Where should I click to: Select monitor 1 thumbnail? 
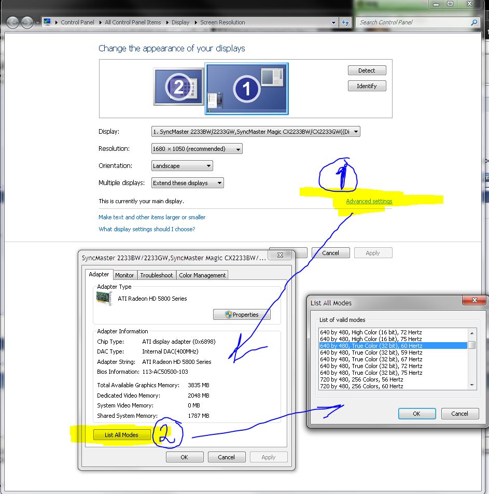click(x=246, y=89)
